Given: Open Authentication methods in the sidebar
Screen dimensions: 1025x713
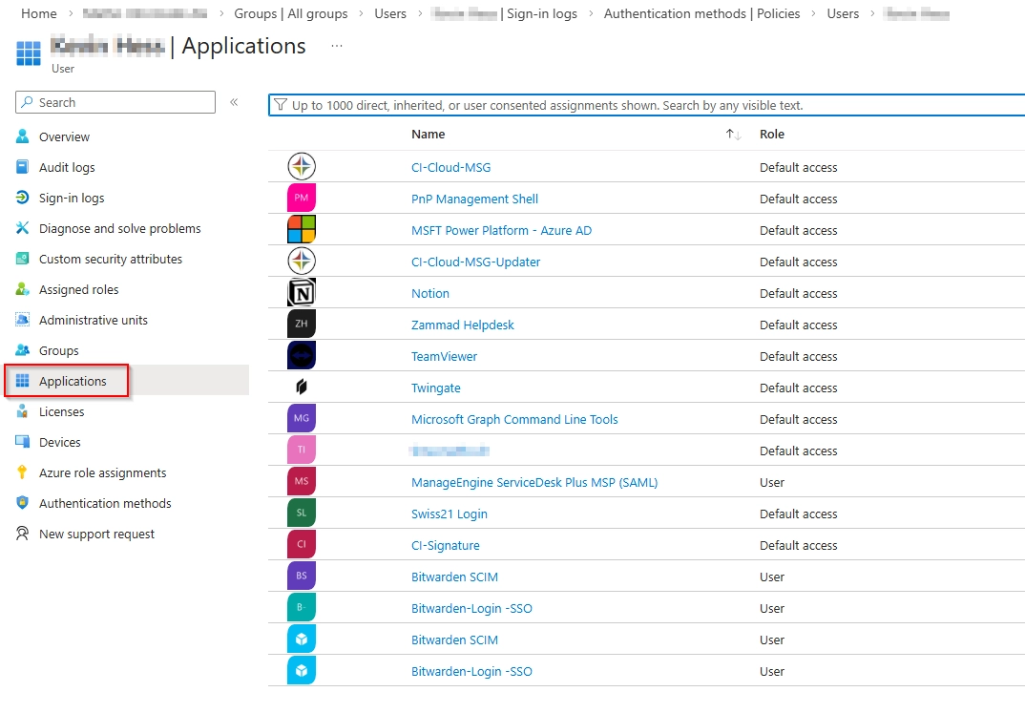Looking at the screenshot, I should [x=104, y=503].
